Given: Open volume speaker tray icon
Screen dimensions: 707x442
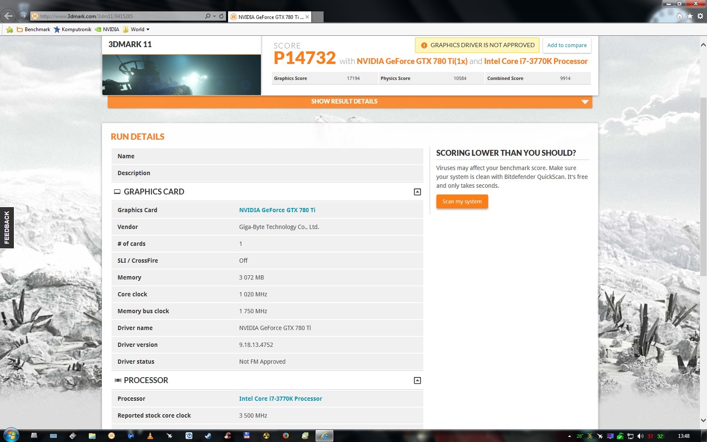Looking at the screenshot, I should [641, 436].
